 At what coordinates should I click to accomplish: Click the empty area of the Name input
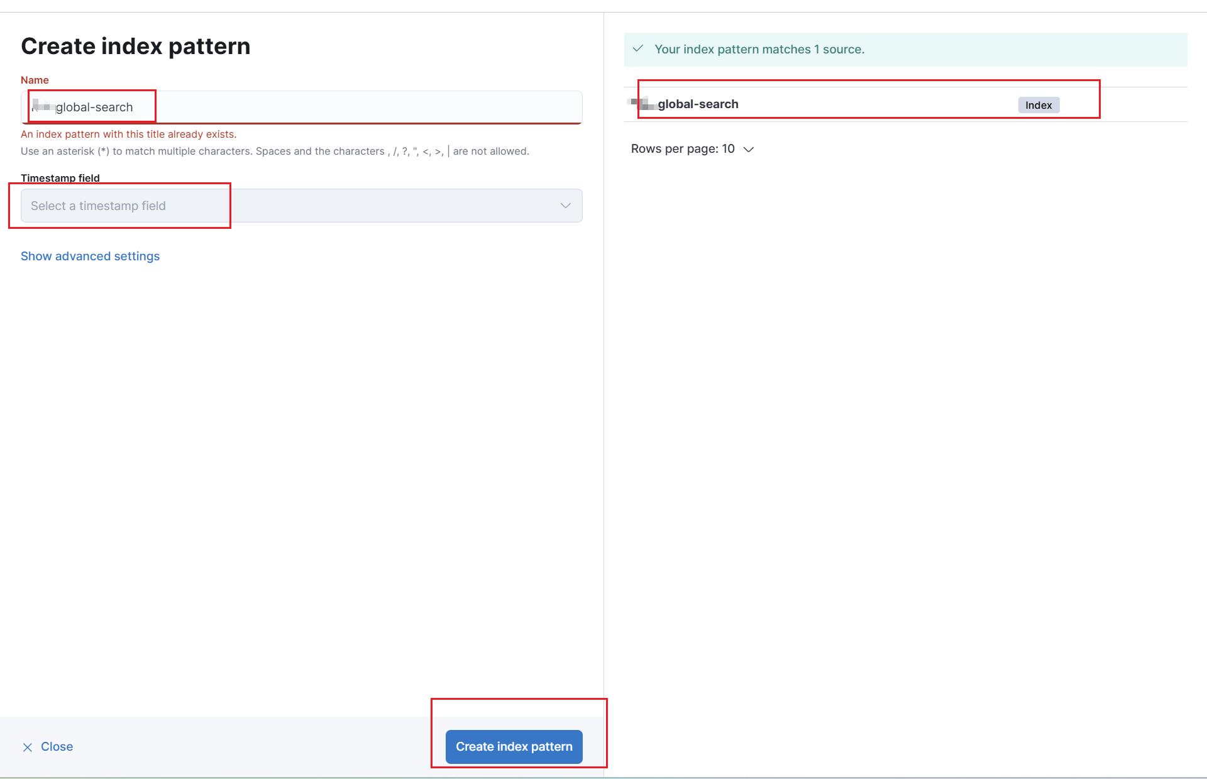coord(377,107)
